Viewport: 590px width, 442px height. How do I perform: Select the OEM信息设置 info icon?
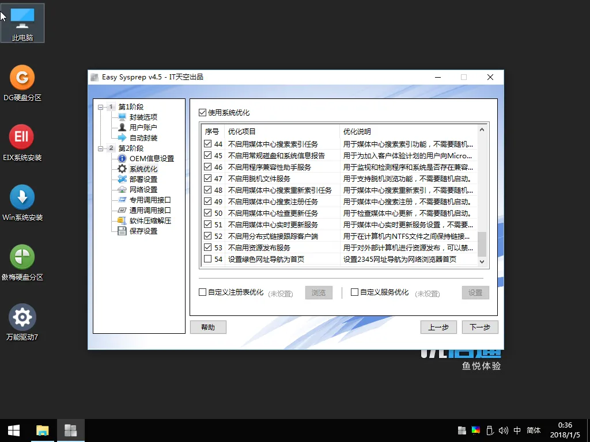click(x=122, y=158)
